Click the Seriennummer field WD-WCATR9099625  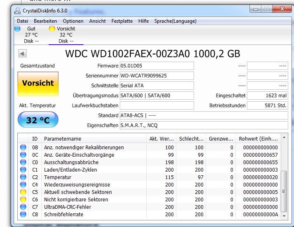(157, 76)
